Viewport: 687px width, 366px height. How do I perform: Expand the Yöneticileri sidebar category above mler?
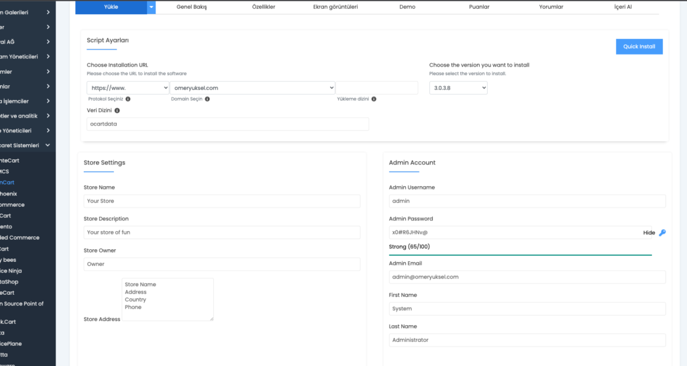tap(48, 56)
